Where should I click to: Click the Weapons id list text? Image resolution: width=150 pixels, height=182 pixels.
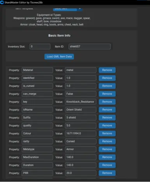click(52, 20)
